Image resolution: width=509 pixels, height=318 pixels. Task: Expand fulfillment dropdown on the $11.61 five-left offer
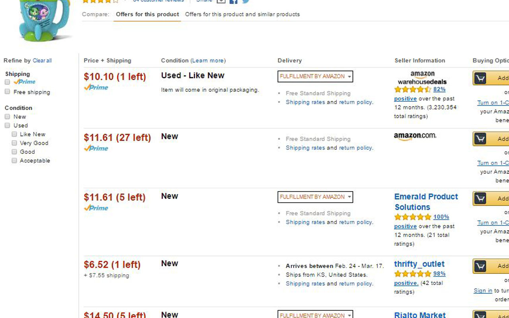315,197
